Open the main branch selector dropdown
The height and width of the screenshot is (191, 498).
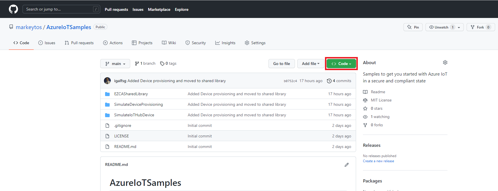pyautogui.click(x=115, y=64)
